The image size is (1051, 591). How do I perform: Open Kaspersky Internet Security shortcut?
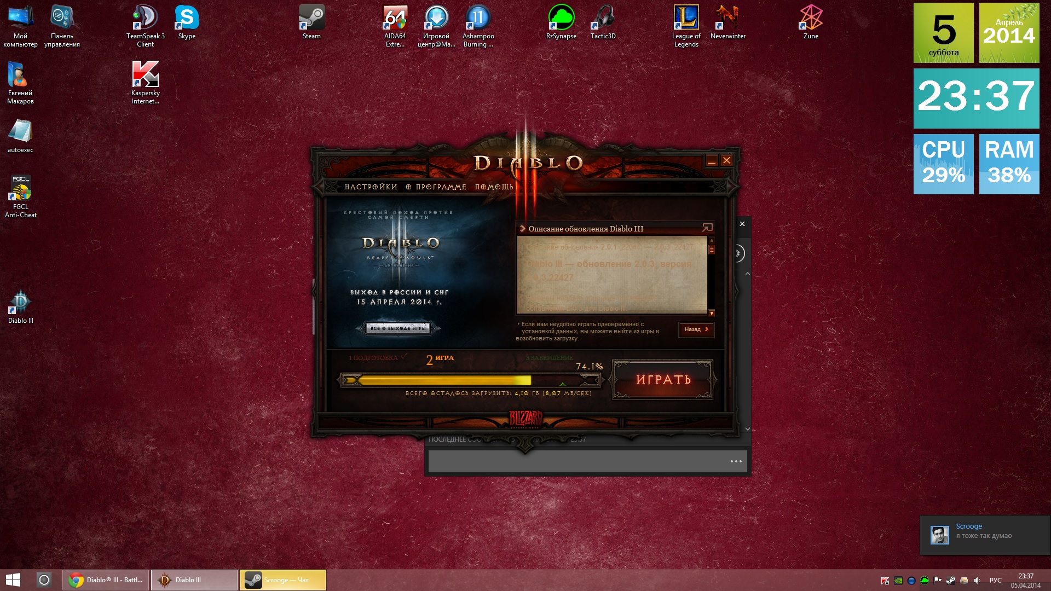[145, 83]
